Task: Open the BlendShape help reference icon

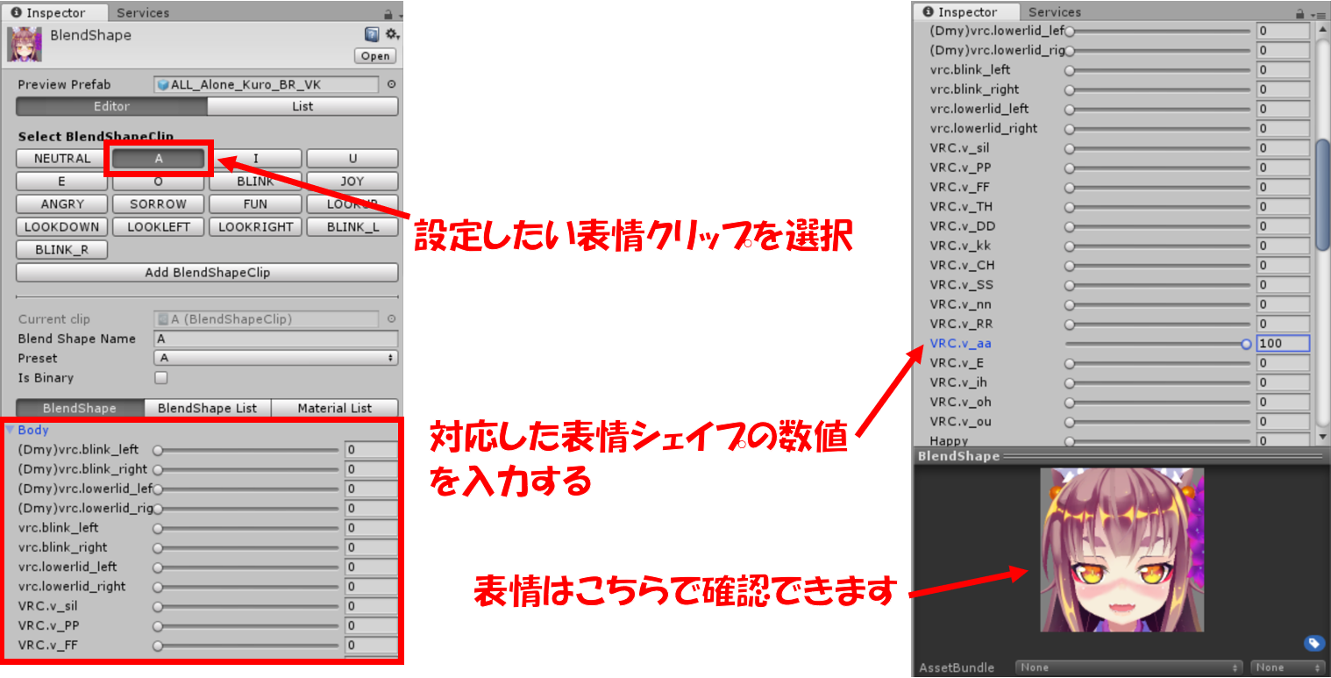Action: point(372,35)
